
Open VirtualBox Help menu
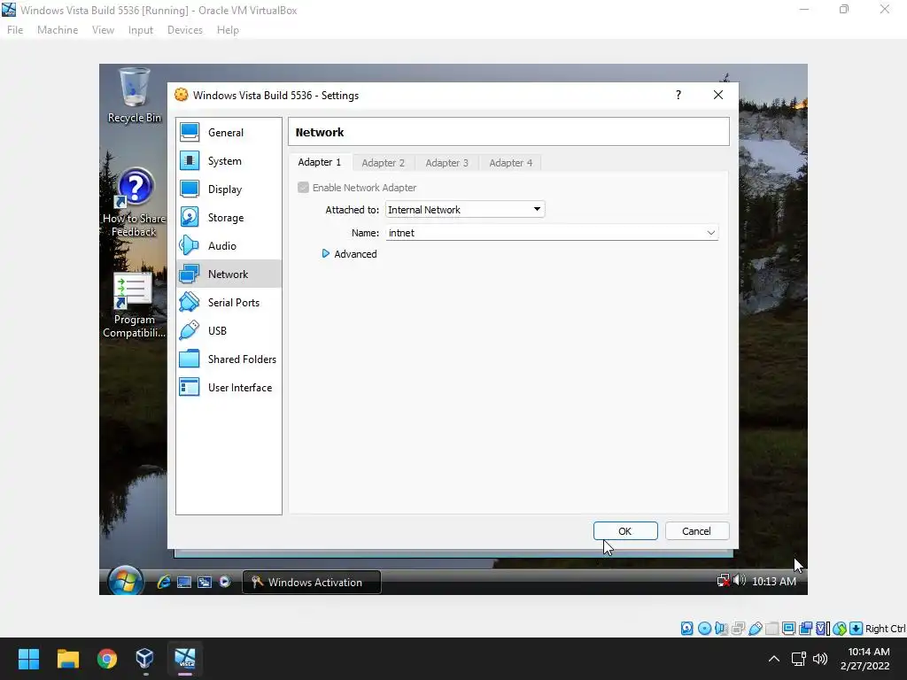pos(228,30)
